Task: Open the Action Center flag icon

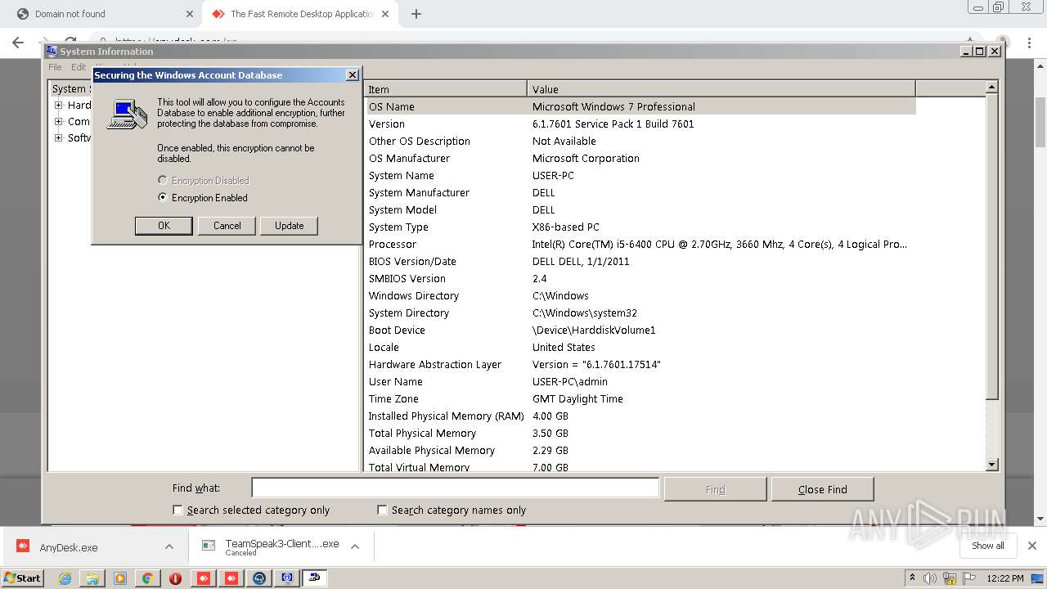Action: click(969, 578)
